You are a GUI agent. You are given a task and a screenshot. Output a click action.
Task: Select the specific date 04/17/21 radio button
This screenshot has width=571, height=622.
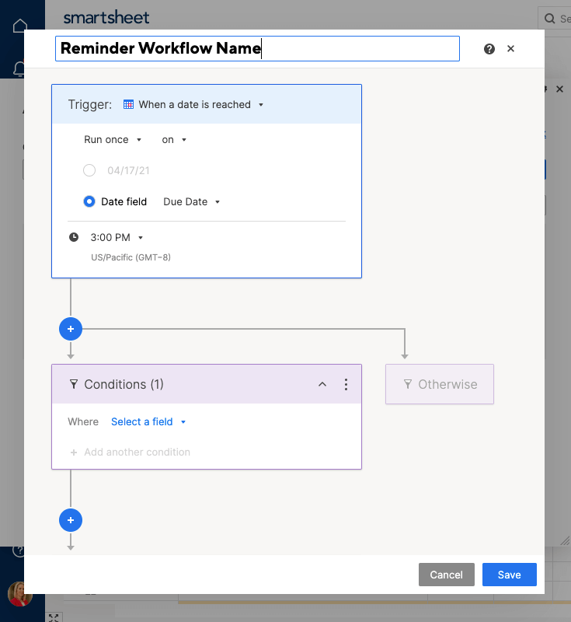(89, 170)
